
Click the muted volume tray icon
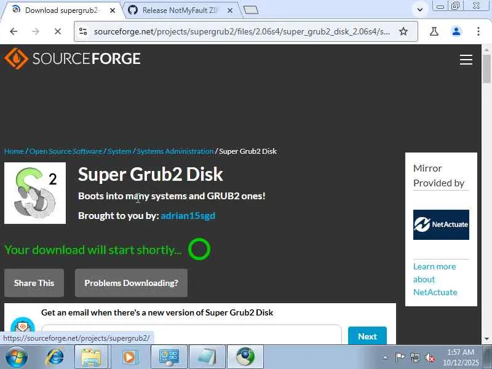pos(430,357)
